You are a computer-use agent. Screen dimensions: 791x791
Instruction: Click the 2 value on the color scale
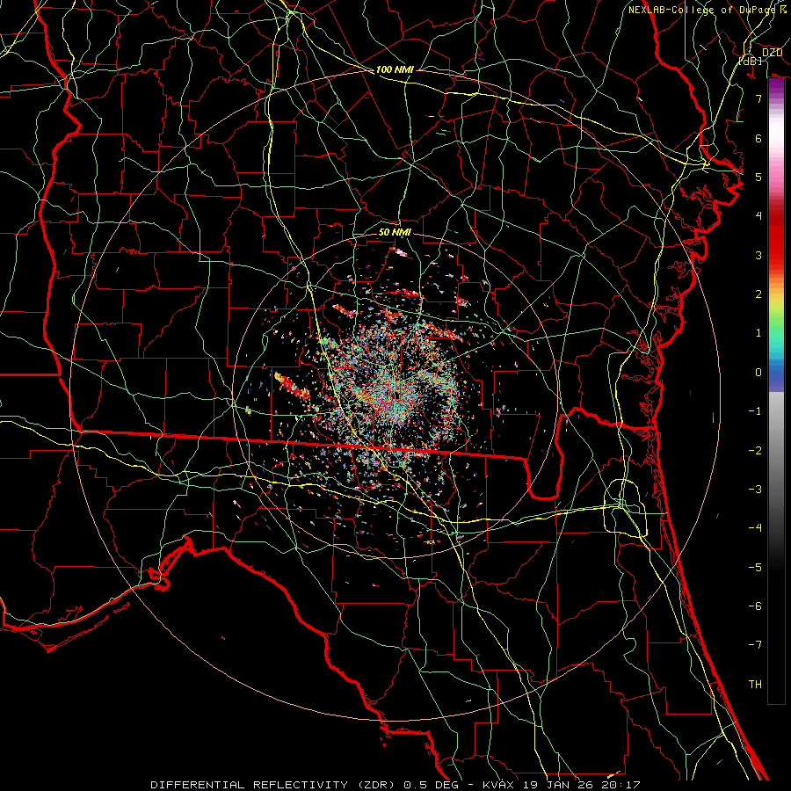(x=758, y=294)
